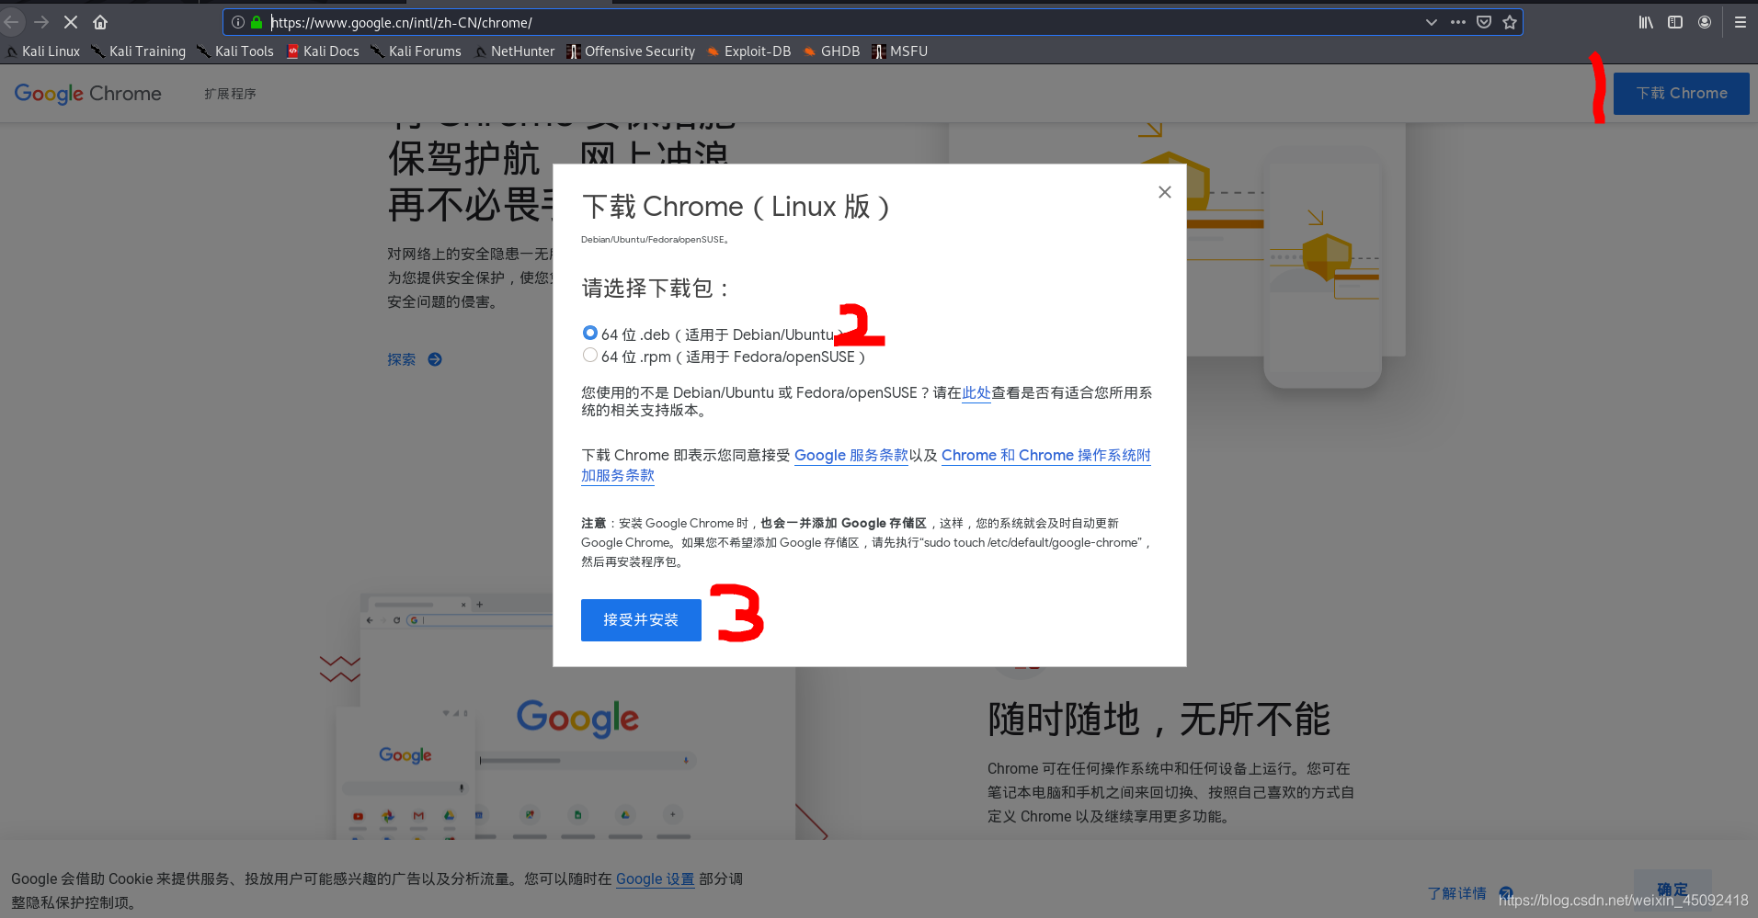Image resolution: width=1758 pixels, height=918 pixels.
Task: Open Kali Docs bookmark
Action: pyautogui.click(x=323, y=51)
